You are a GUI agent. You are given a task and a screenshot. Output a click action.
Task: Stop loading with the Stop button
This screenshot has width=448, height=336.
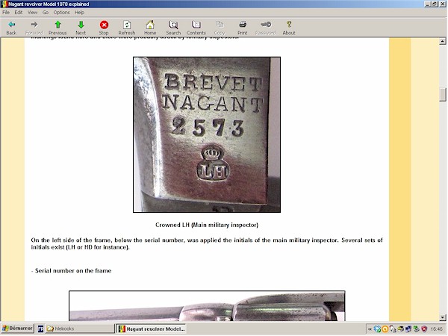pyautogui.click(x=104, y=28)
